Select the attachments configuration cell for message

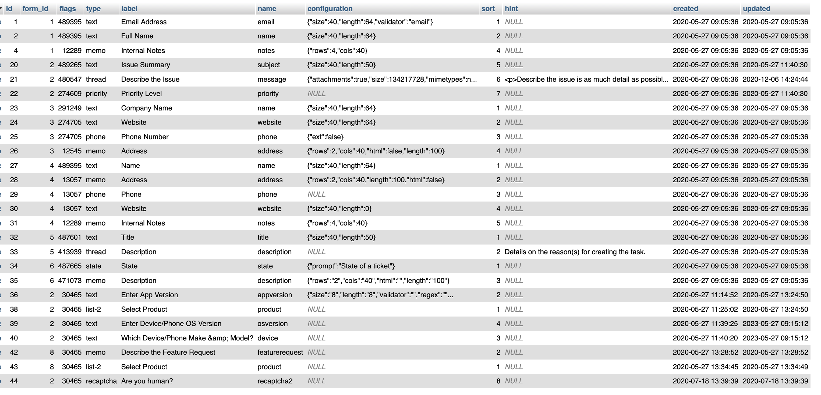point(392,79)
